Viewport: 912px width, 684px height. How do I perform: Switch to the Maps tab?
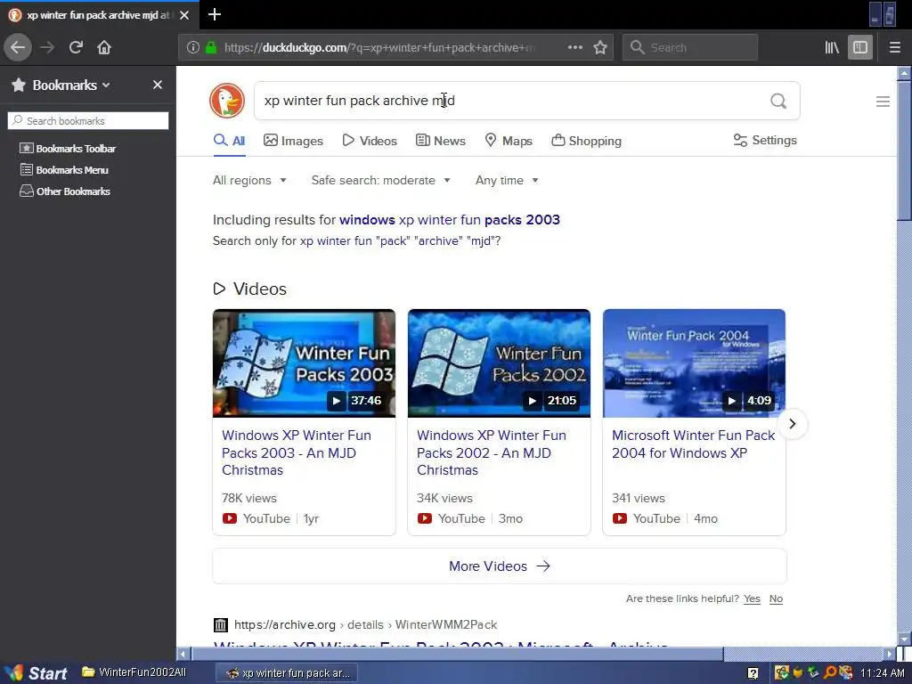click(509, 141)
